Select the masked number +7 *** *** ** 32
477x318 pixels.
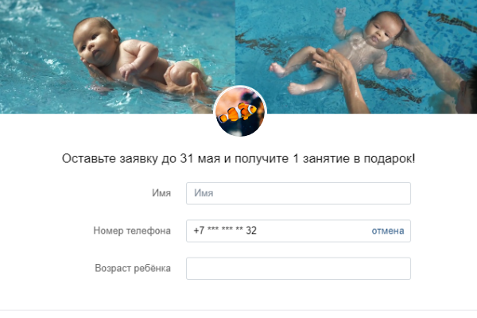pos(225,231)
